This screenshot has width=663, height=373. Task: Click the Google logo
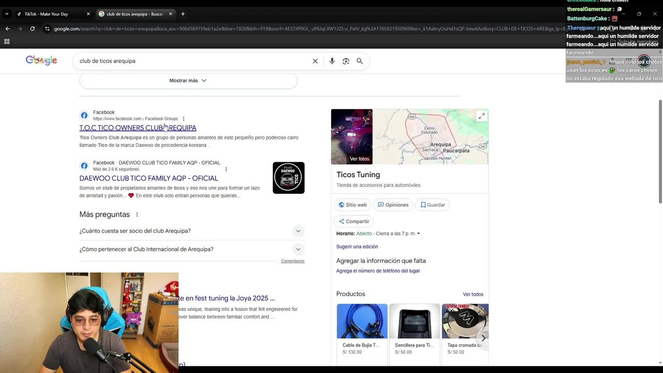click(x=41, y=61)
